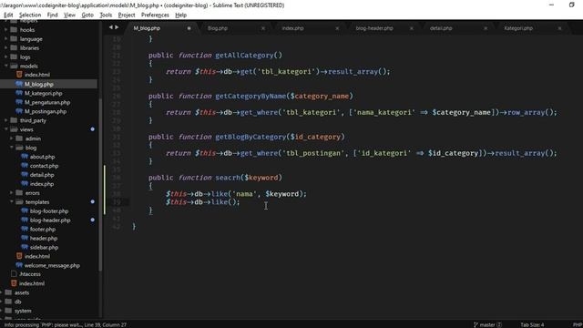Click the system folder icon
Screen dimensions: 583x328
click(8, 311)
